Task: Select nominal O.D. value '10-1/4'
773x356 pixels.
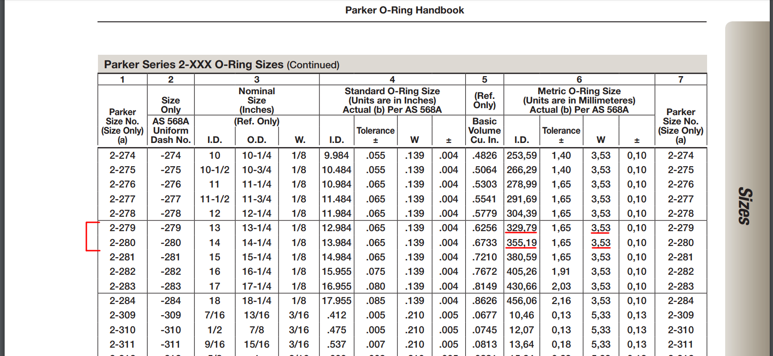Action: (257, 155)
